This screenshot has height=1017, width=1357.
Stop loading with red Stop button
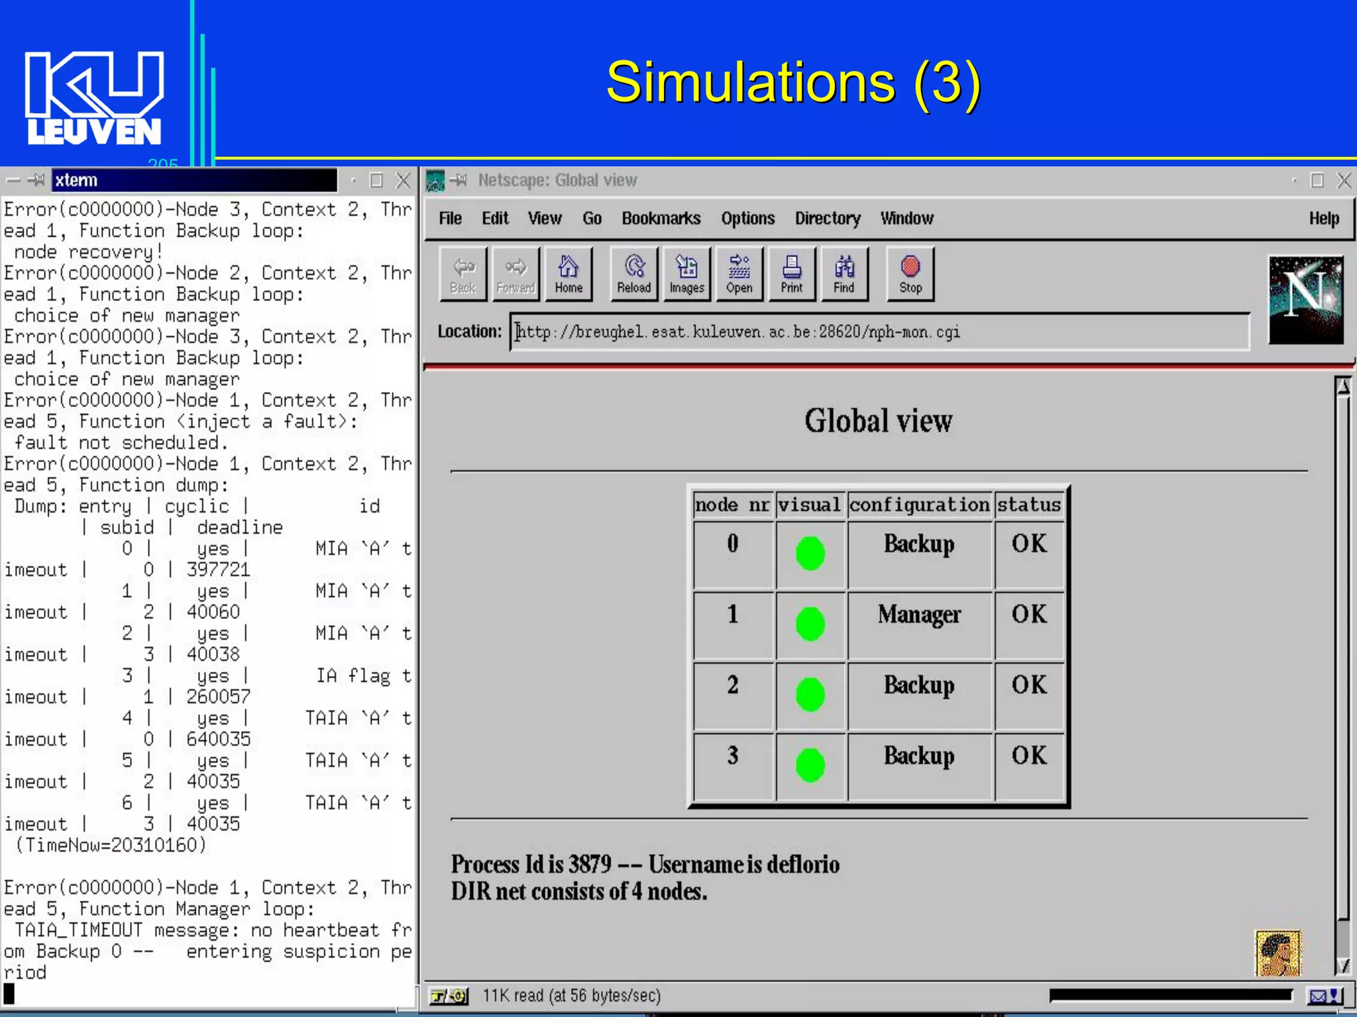tap(910, 274)
